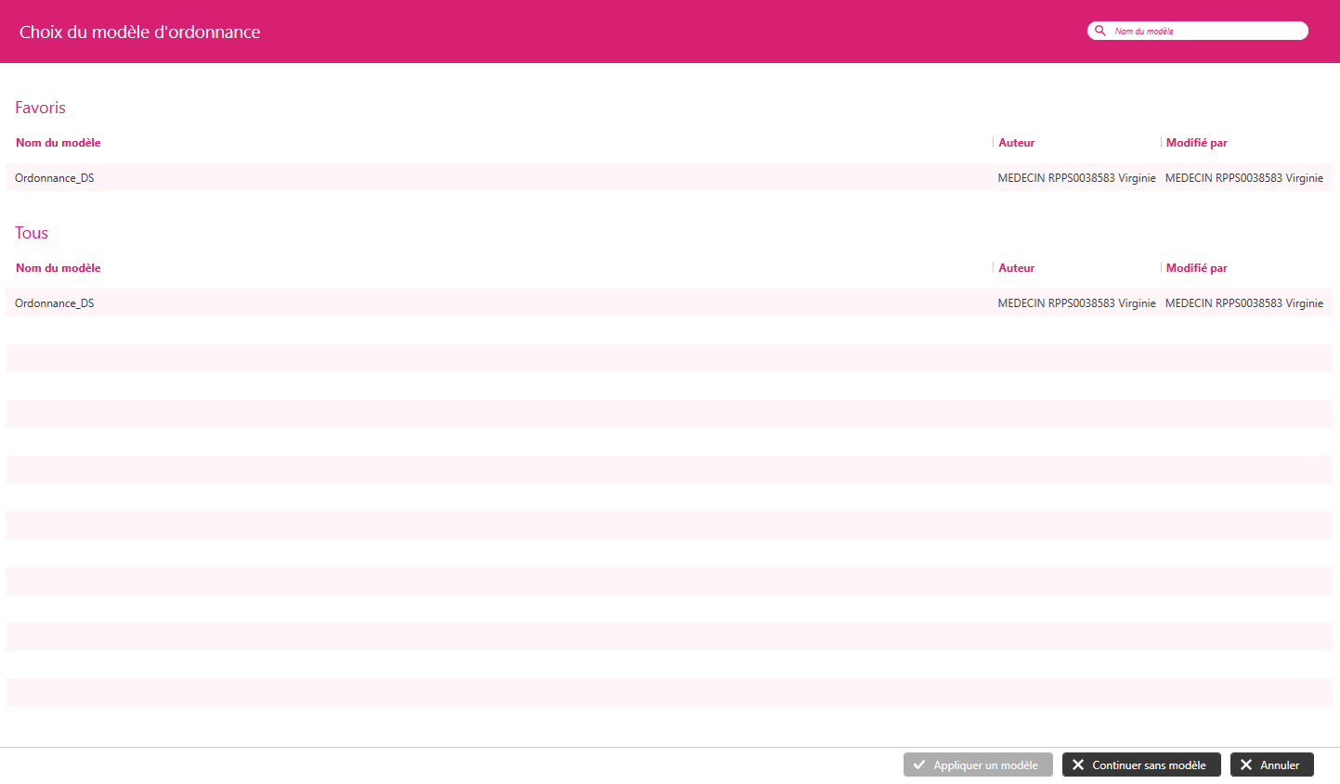Sort Favoris list by 'Modifié par' header
The width and height of the screenshot is (1340, 784).
coord(1196,143)
